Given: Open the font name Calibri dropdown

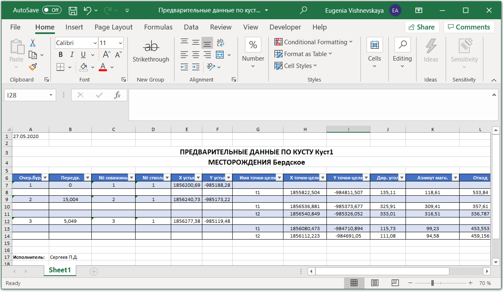Looking at the screenshot, I should (x=95, y=43).
